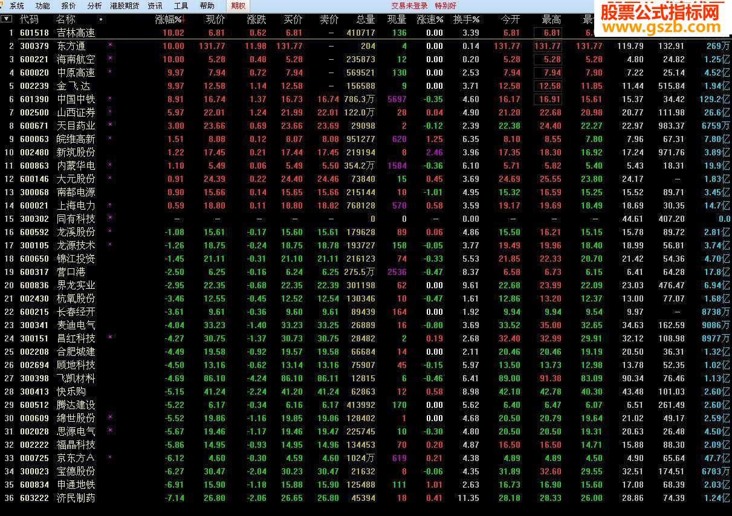Select stock name 合肥城建
The height and width of the screenshot is (516, 732).
76,352
